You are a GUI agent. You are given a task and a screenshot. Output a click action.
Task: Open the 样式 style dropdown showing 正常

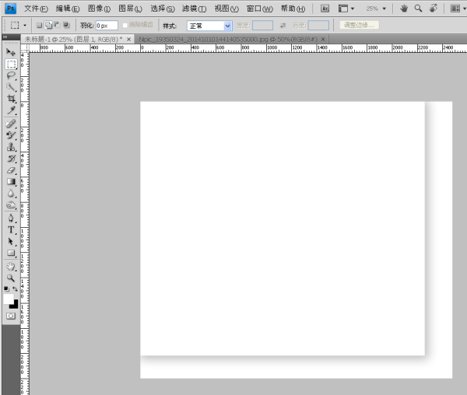click(x=209, y=26)
